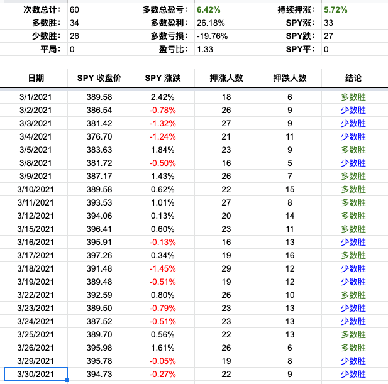Select closing price 381.72
The width and height of the screenshot is (388, 384).
pyautogui.click(x=99, y=163)
